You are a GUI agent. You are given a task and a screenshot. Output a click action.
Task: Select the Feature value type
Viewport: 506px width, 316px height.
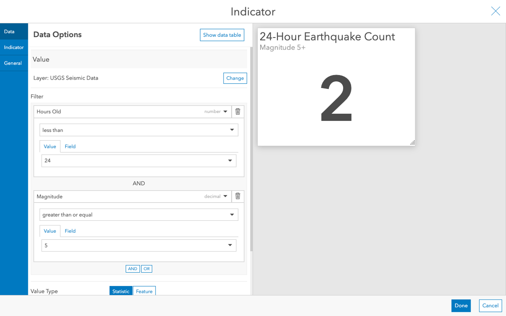(x=144, y=291)
